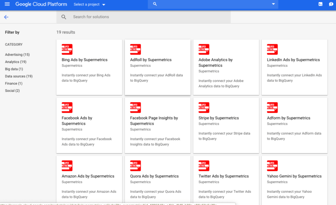The height and width of the screenshot is (205, 336).
Task: Click the LinkedIn Ads card Supermetrics logo
Action: click(x=272, y=49)
